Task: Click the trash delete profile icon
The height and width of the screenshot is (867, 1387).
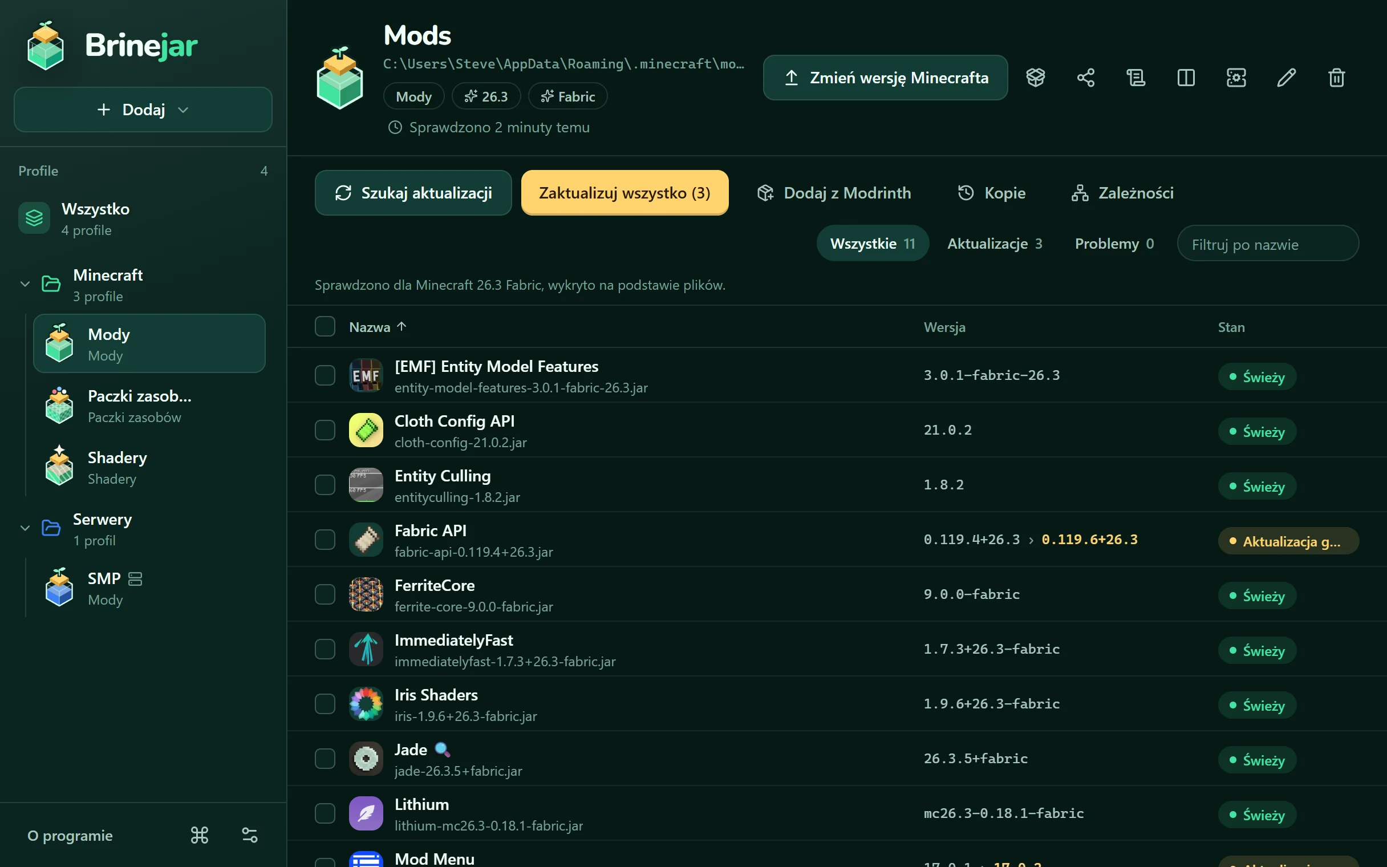Action: (1336, 78)
